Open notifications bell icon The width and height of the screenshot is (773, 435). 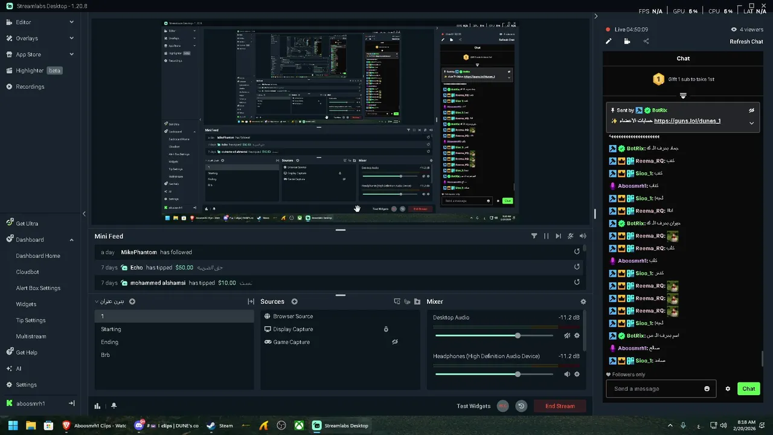point(114,406)
